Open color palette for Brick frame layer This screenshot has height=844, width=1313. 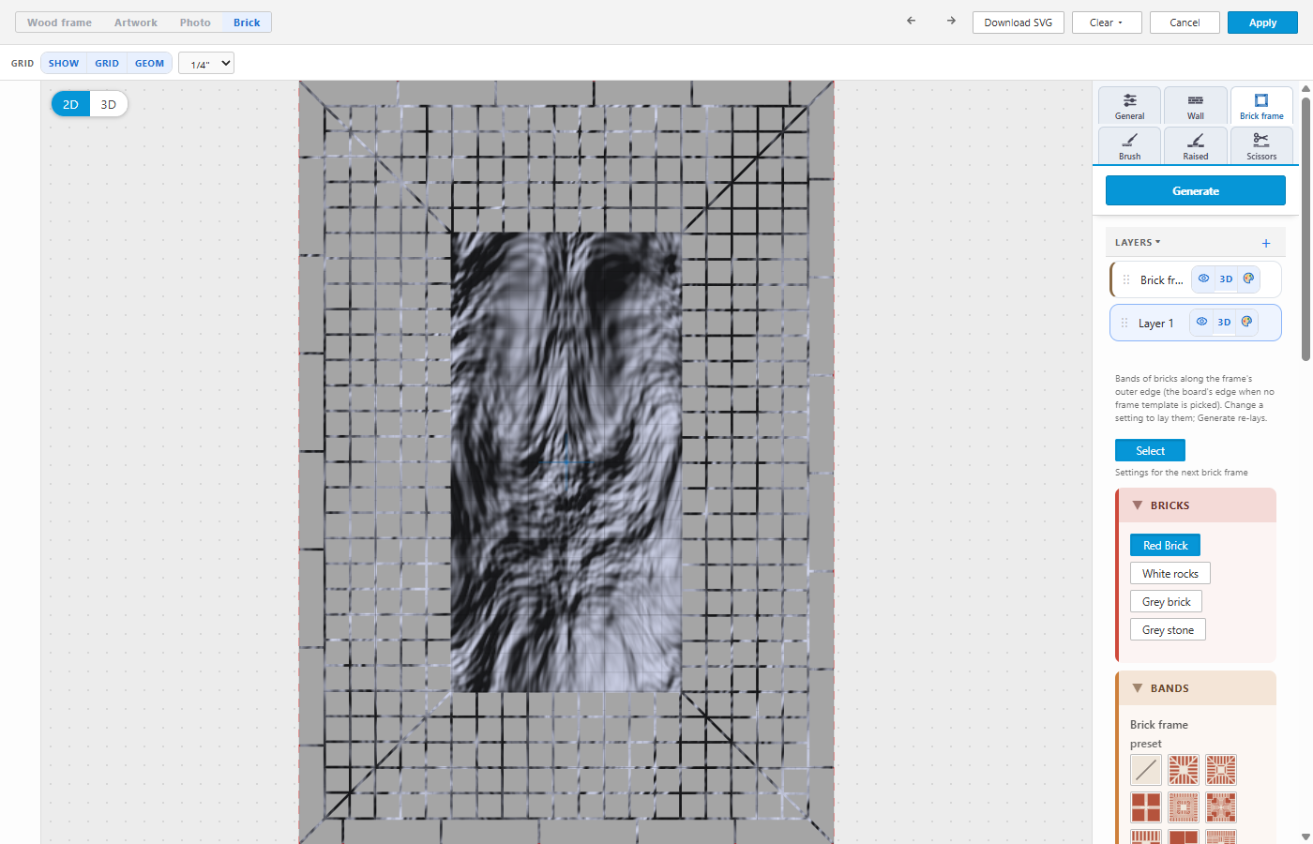(x=1248, y=279)
